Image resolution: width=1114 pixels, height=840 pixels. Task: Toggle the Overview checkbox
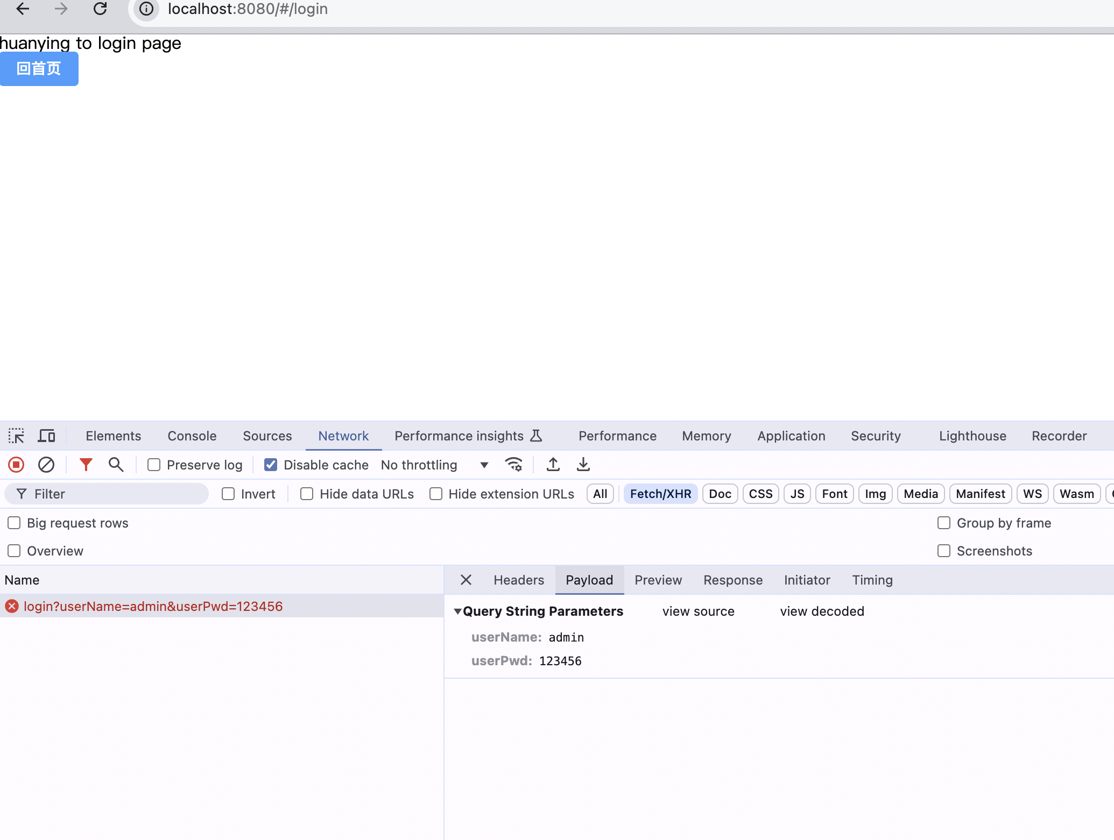coord(14,551)
